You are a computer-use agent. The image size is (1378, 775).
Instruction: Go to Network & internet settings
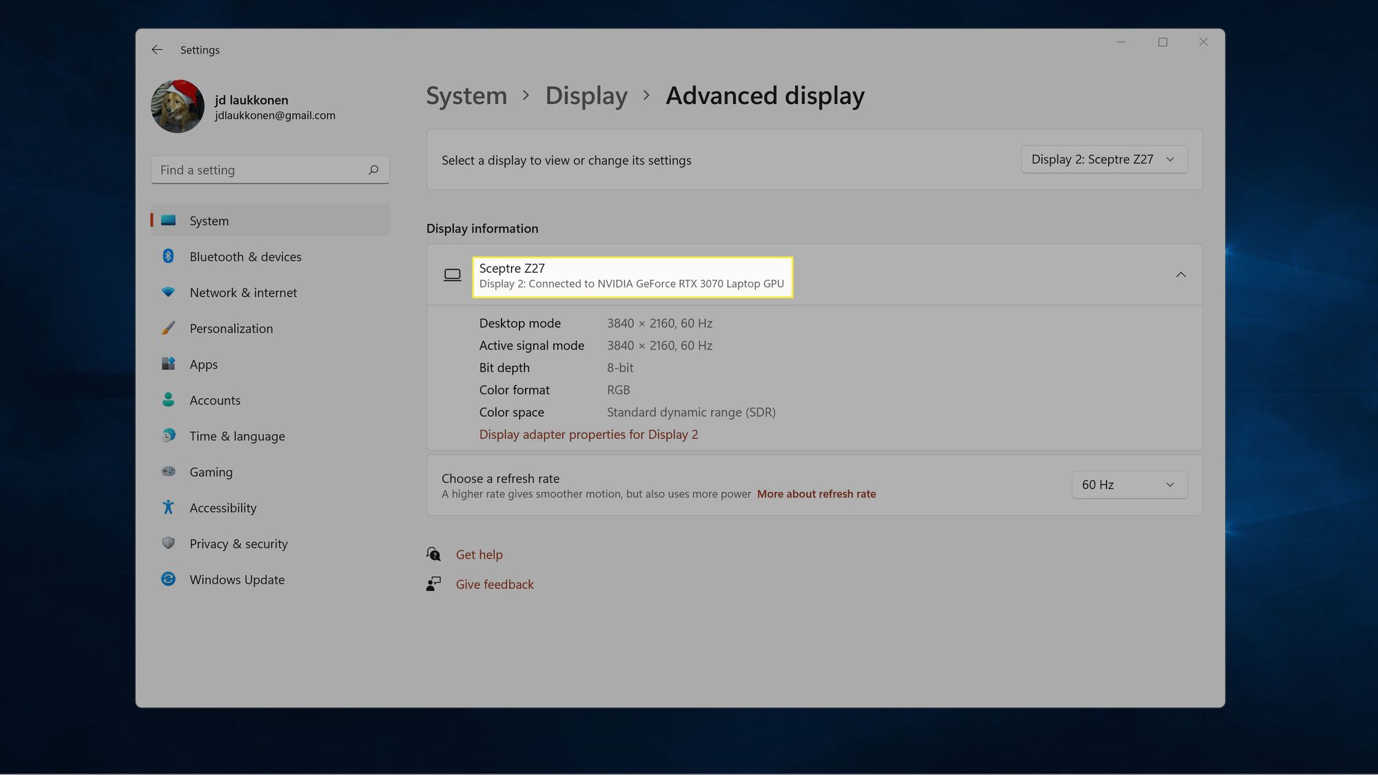coord(270,292)
